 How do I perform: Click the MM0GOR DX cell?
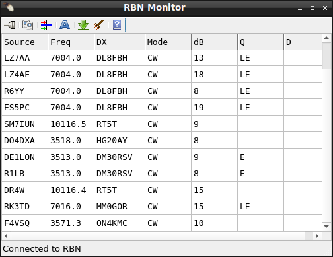(x=120, y=207)
